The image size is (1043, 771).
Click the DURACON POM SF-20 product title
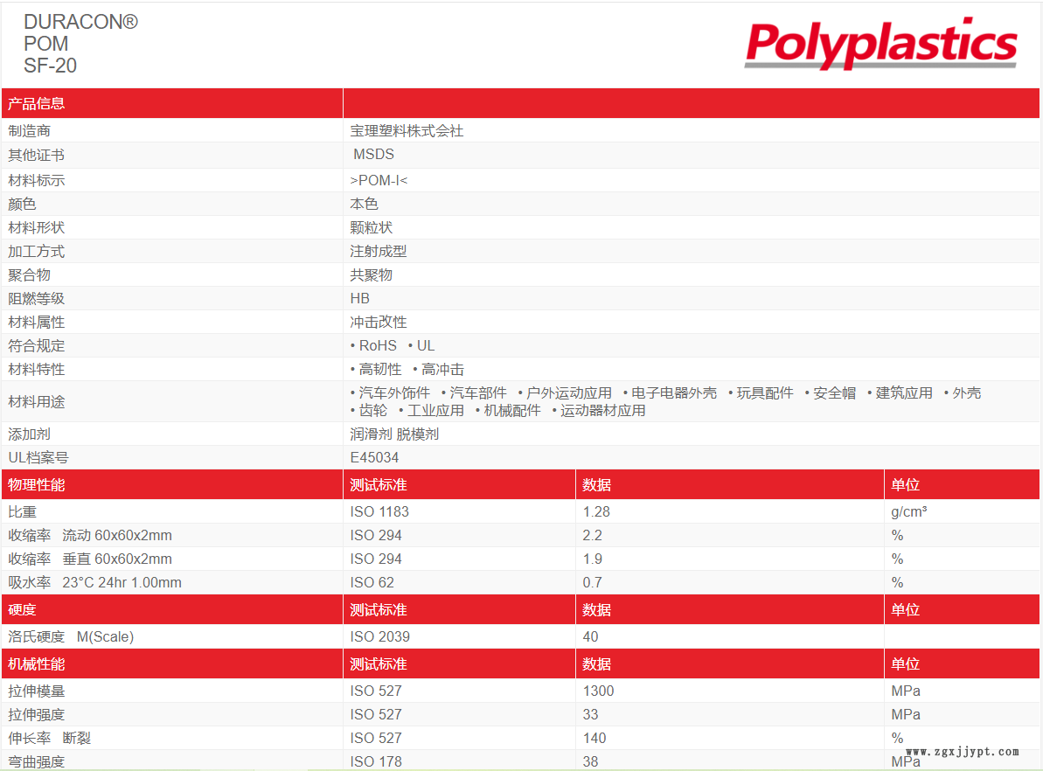point(80,44)
